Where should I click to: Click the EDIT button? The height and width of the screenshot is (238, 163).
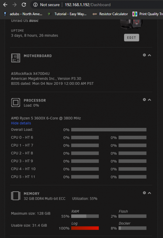pyautogui.click(x=132, y=37)
